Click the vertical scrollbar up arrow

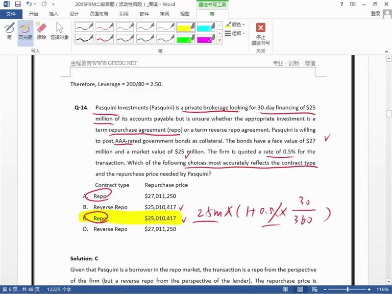coord(389,59)
